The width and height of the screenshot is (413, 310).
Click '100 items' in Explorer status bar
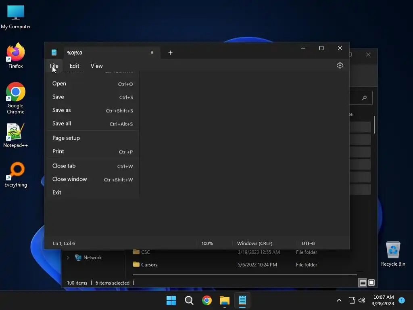tap(77, 283)
